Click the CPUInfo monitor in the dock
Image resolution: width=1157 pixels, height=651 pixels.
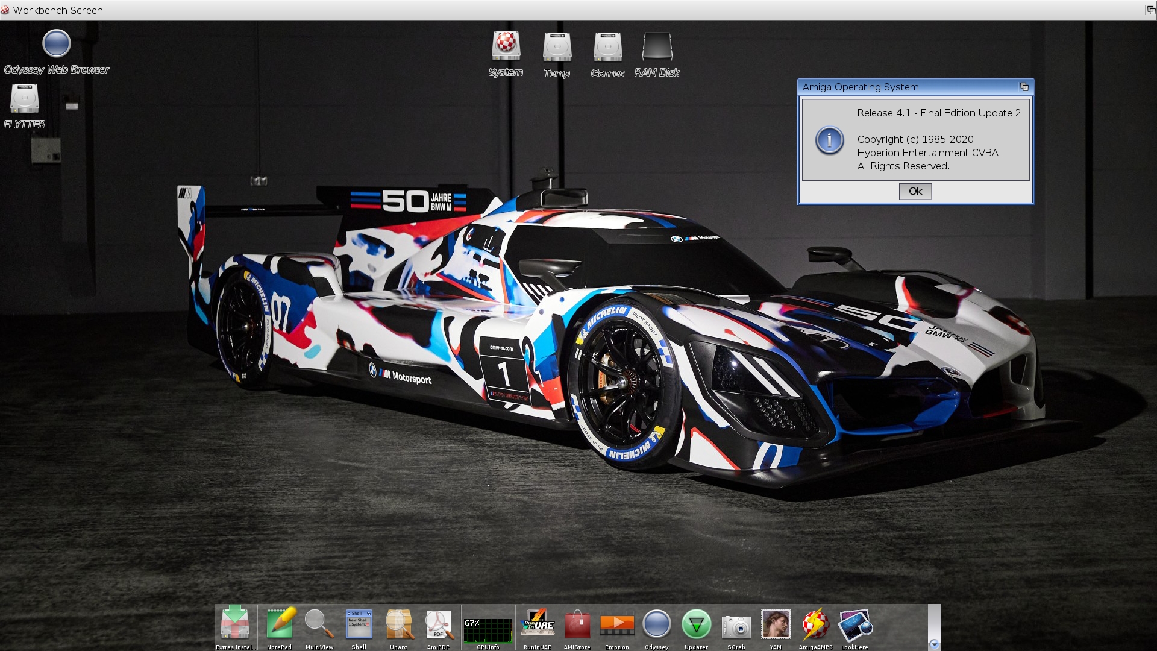pos(488,631)
